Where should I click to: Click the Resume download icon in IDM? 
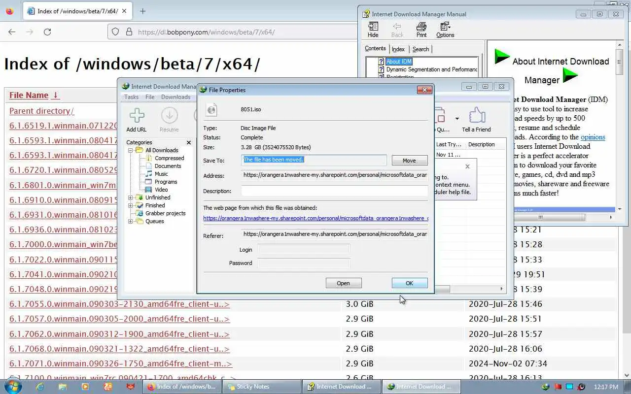click(x=169, y=116)
